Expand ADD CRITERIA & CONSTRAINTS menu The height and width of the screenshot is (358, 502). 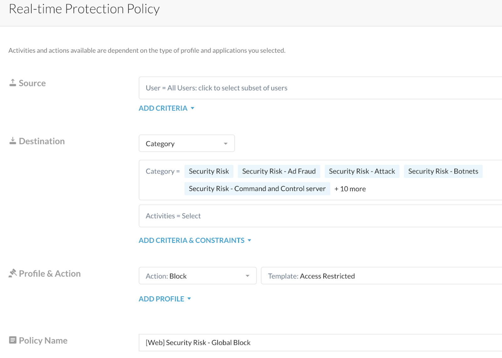[x=195, y=240]
